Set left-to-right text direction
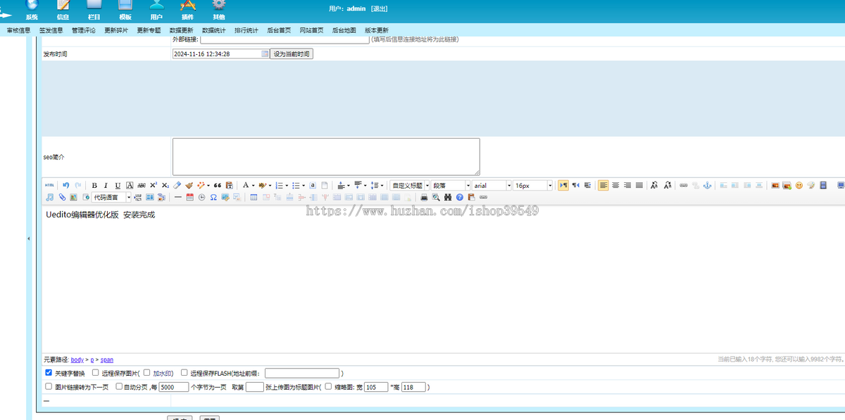 coord(563,185)
